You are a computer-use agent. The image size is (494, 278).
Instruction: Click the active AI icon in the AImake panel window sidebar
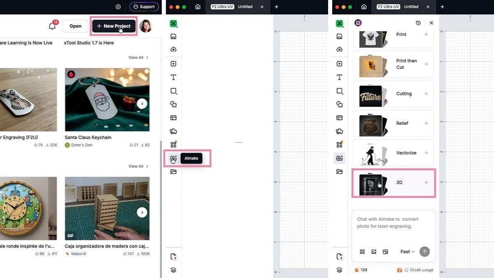click(x=339, y=158)
